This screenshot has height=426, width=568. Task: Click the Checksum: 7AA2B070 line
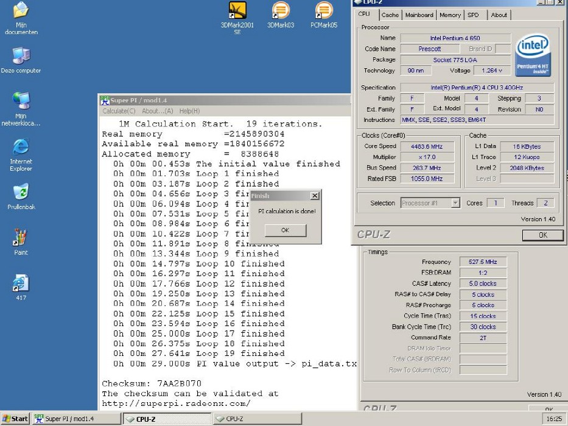click(x=152, y=383)
